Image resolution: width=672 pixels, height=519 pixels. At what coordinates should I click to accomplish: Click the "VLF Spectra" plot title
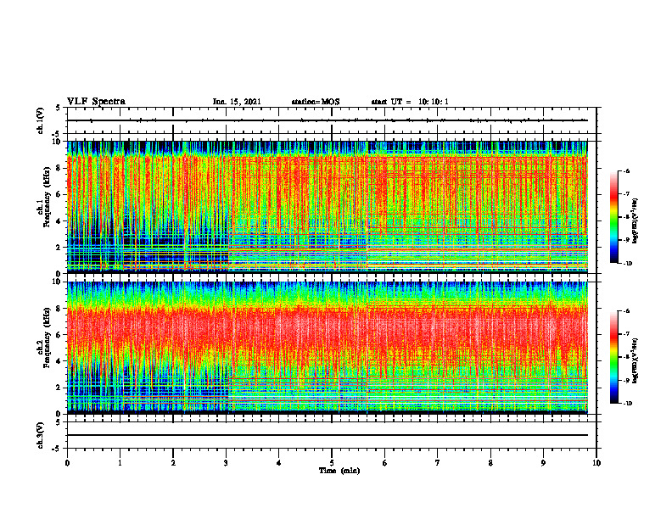pyautogui.click(x=96, y=102)
